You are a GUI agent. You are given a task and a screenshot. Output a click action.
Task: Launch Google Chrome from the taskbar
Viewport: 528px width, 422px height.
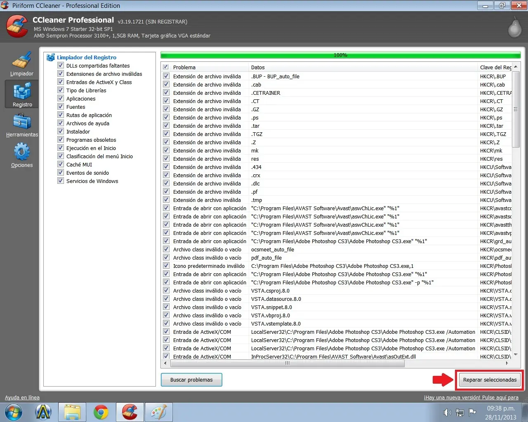[x=101, y=412]
